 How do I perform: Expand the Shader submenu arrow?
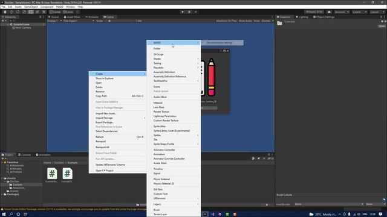pos(198,59)
